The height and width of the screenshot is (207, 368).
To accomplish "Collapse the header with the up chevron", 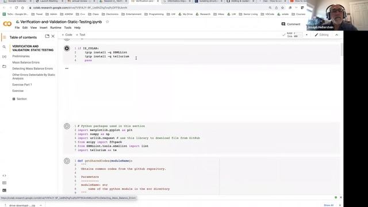I will pyautogui.click(x=337, y=35).
